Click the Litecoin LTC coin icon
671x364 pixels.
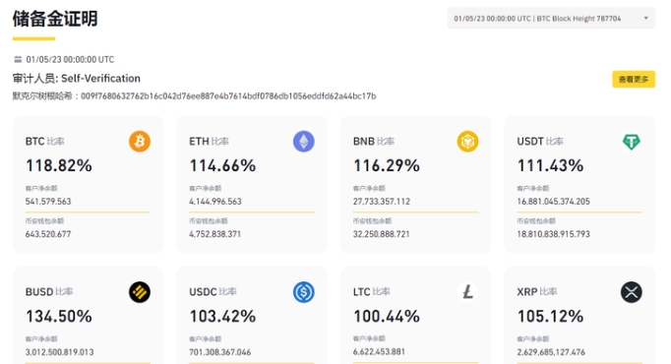click(467, 292)
